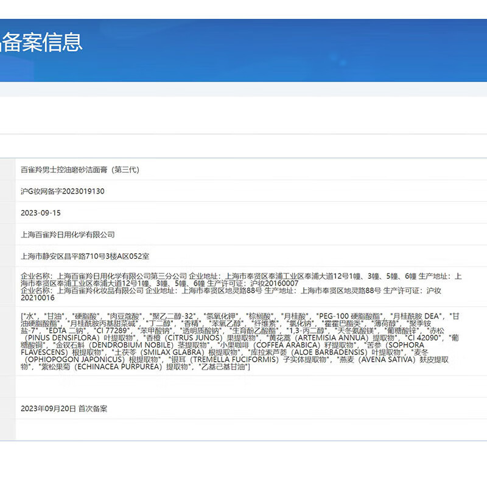Click the date 2023-09-15
Image resolution: width=487 pixels, height=487 pixels.
coord(43,213)
